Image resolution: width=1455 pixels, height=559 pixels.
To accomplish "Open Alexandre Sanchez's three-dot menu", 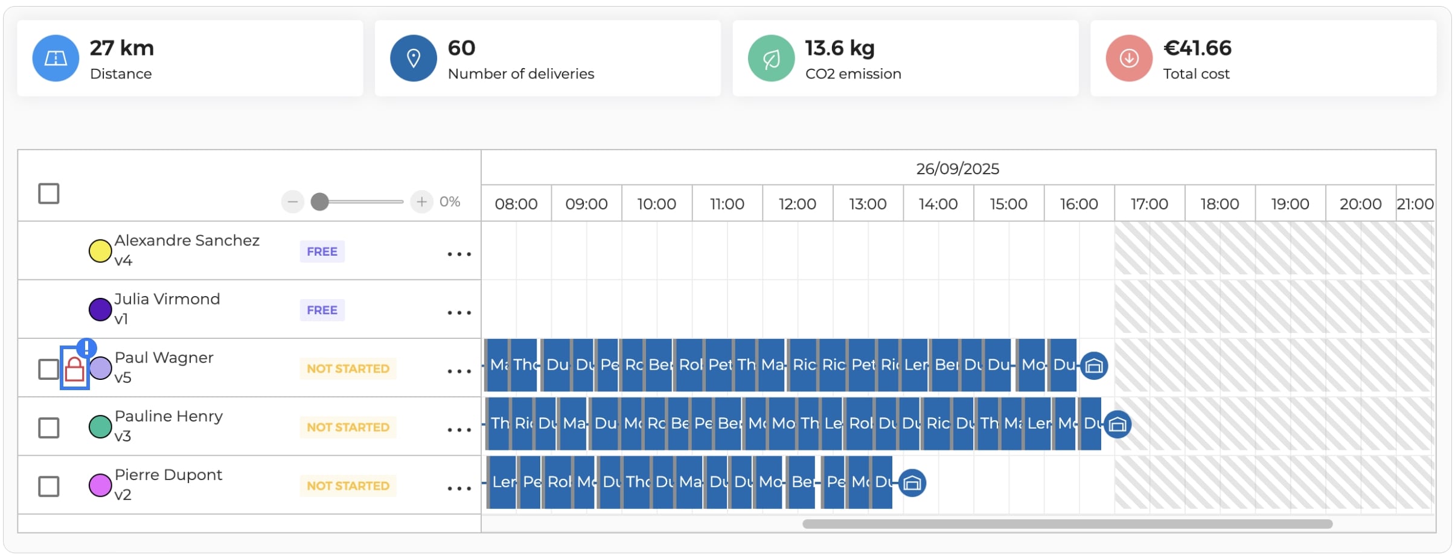I will tap(459, 254).
